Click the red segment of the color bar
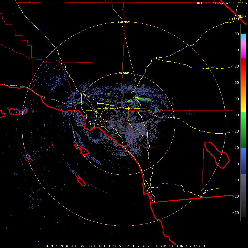This screenshot has height=248, width=248. pyautogui.click(x=243, y=66)
